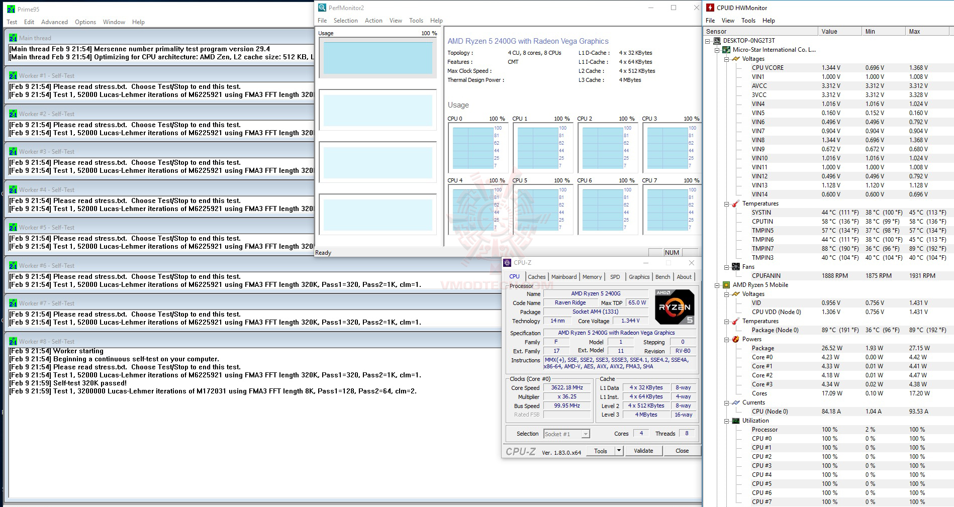Screen dimensions: 954x507
Task: Open the Action menu in PerfMonitor2
Action: [373, 21]
